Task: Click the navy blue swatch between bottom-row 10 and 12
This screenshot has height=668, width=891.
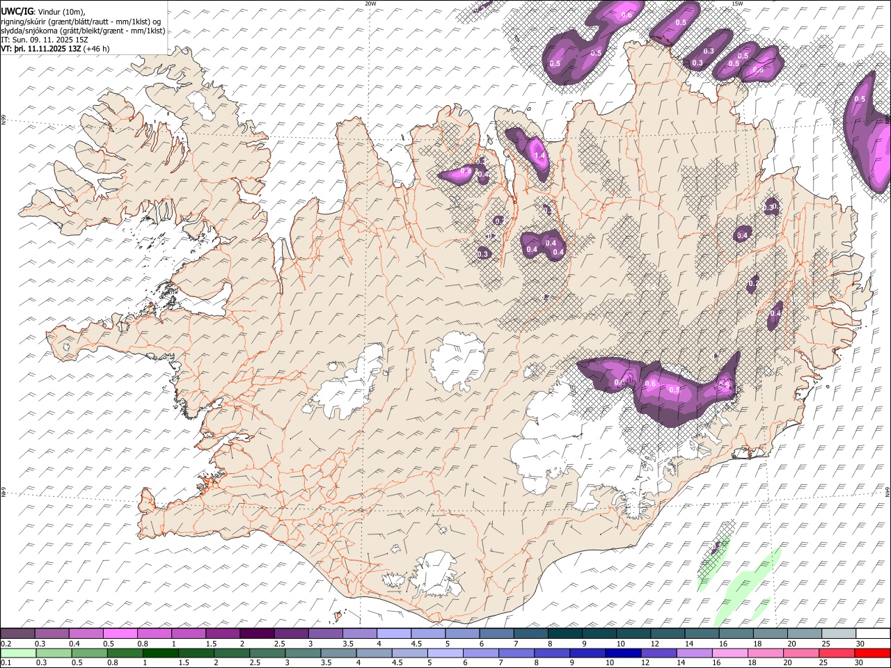Action: (622, 653)
